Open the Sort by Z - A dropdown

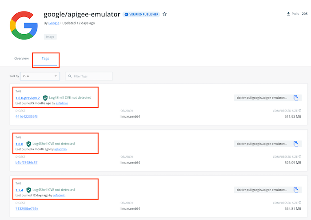40,76
